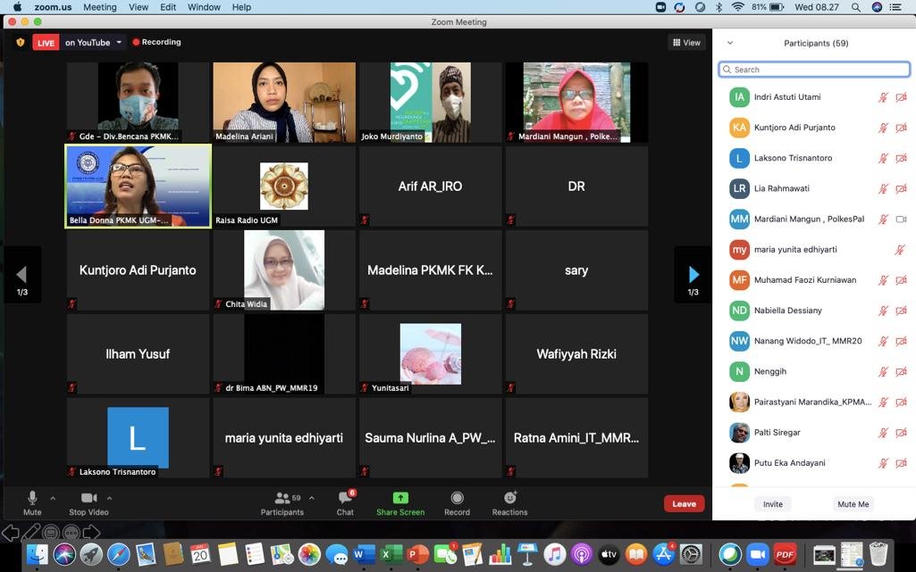Open the Reactions icon
916x572 pixels.
[509, 499]
